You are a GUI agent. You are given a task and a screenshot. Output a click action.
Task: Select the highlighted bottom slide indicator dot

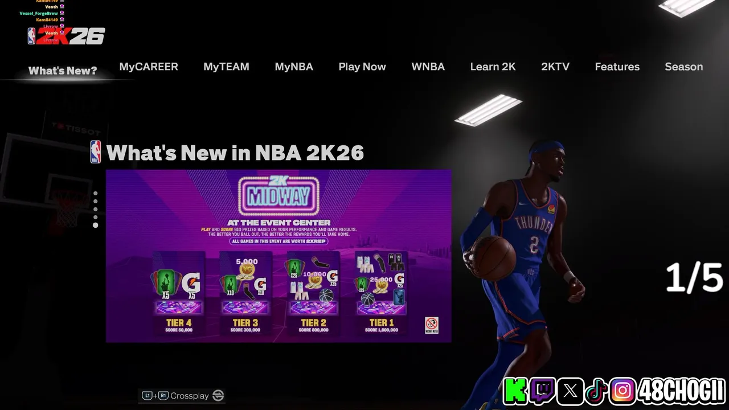95,225
